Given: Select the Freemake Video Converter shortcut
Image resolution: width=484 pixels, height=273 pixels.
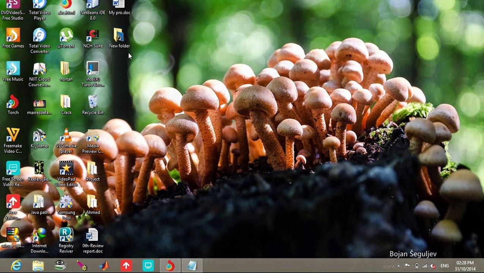Looking at the screenshot, I should (13, 141).
